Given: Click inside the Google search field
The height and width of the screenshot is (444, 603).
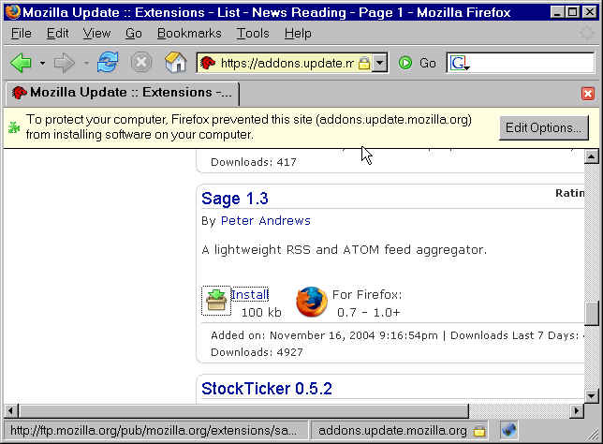Looking at the screenshot, I should 529,63.
